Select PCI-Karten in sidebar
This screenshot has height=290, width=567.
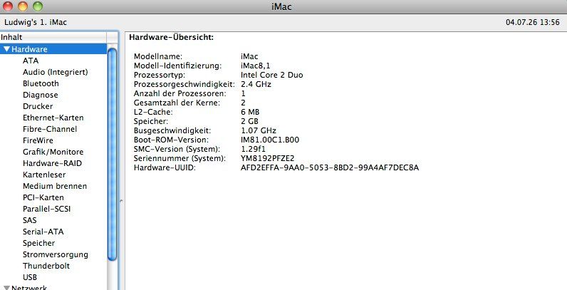[x=43, y=198]
